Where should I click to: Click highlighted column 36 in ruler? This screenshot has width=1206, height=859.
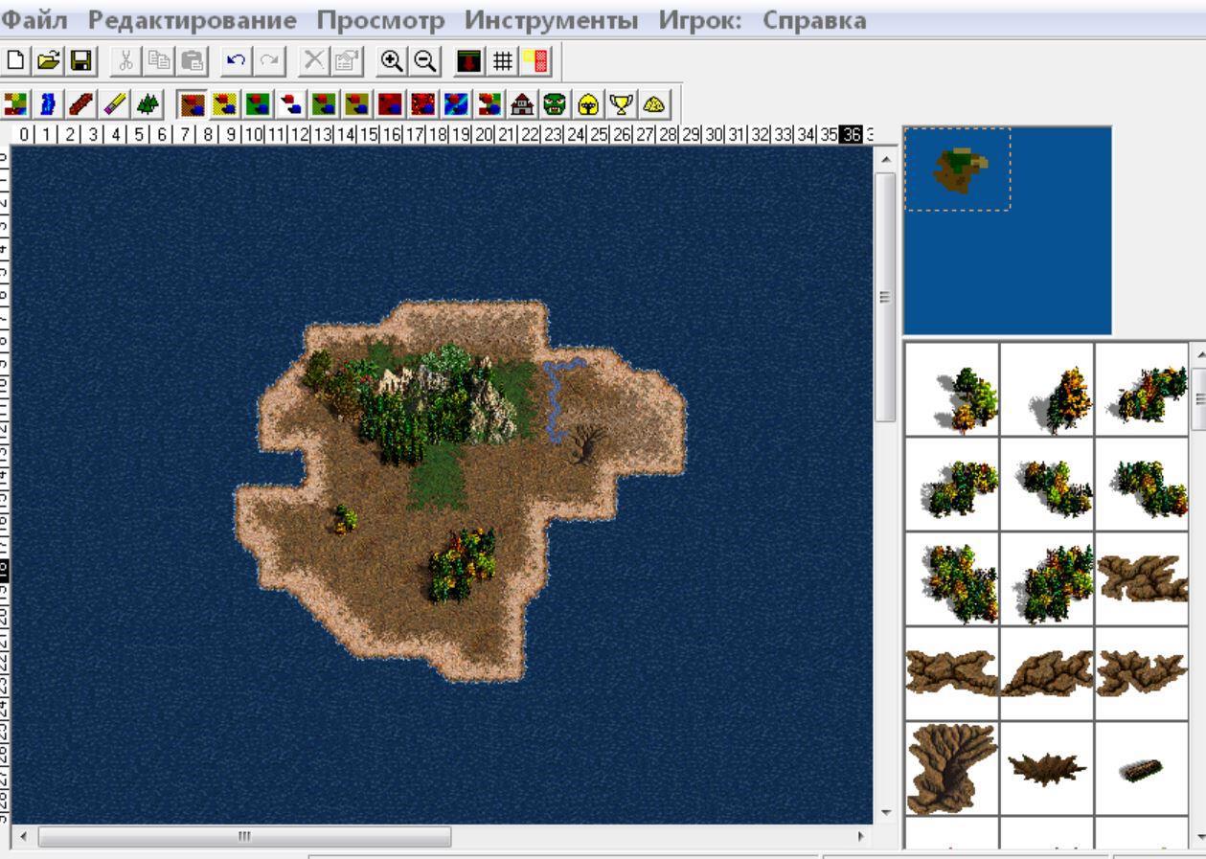[851, 135]
